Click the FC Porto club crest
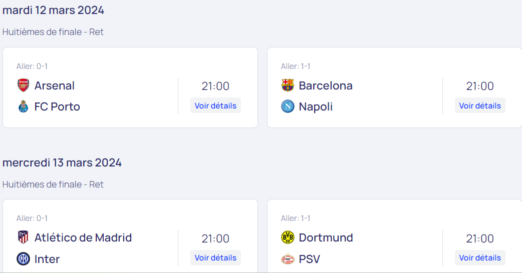522x273 pixels. point(24,106)
